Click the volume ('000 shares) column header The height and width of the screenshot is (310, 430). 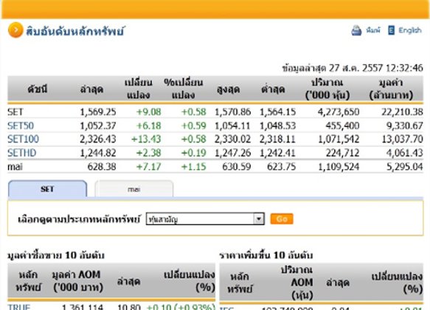(327, 89)
